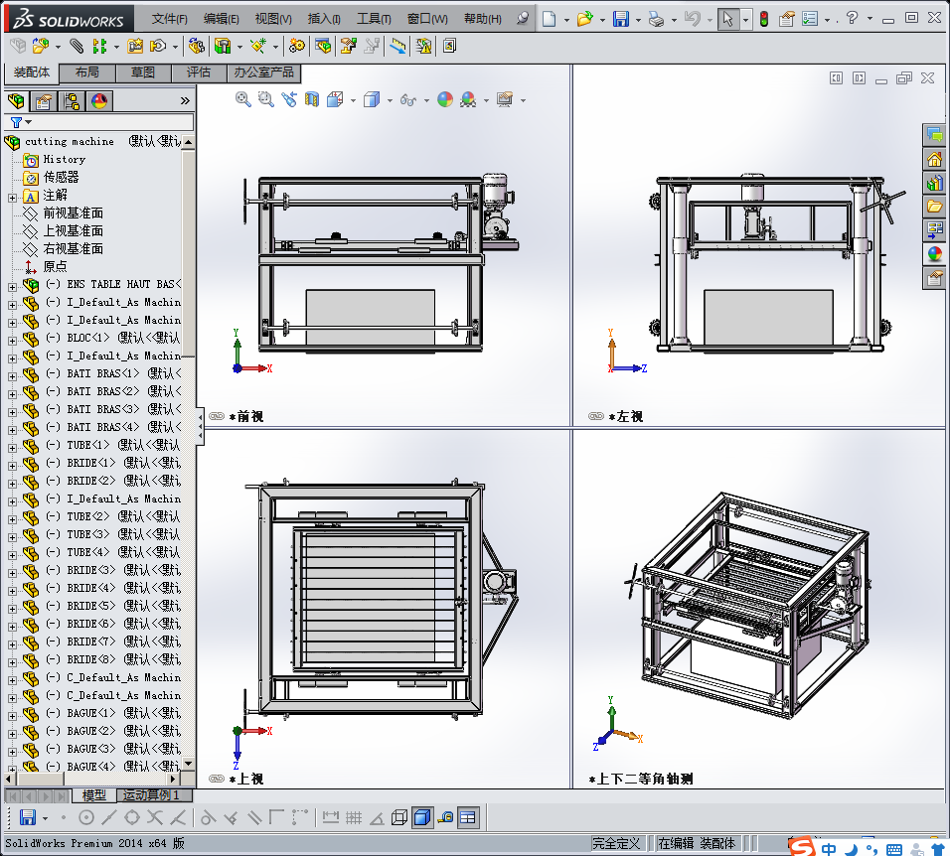Click the Mate paperclip icon
The height and width of the screenshot is (856, 950).
(77, 46)
